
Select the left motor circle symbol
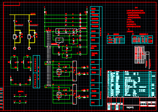[x=15, y=49]
